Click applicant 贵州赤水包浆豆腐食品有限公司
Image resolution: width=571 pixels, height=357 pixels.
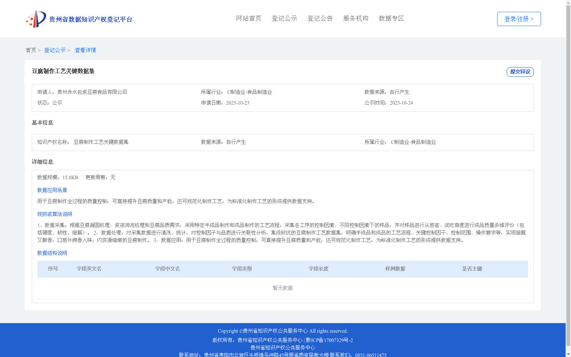(x=92, y=92)
